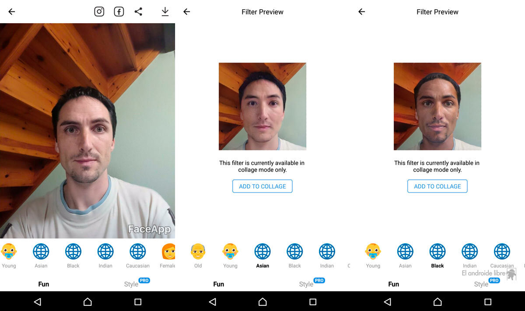This screenshot has height=311, width=525.
Task: Choose the Caucasian filter beside the Female filter
Action: click(138, 252)
